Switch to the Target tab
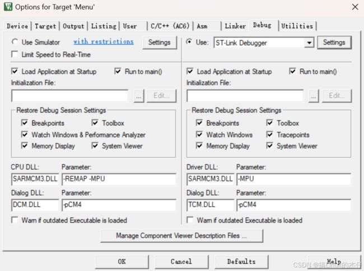Viewport: 364px width, 271px height. [x=45, y=26]
